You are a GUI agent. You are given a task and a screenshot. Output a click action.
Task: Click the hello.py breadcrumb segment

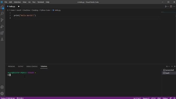click(x=57, y=10)
